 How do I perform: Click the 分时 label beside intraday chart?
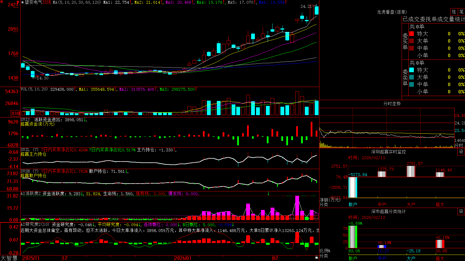point(459,145)
